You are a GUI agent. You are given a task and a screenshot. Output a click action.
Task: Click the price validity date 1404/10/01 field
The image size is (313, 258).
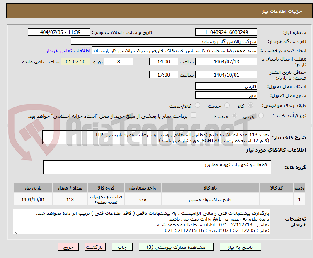click(226, 75)
